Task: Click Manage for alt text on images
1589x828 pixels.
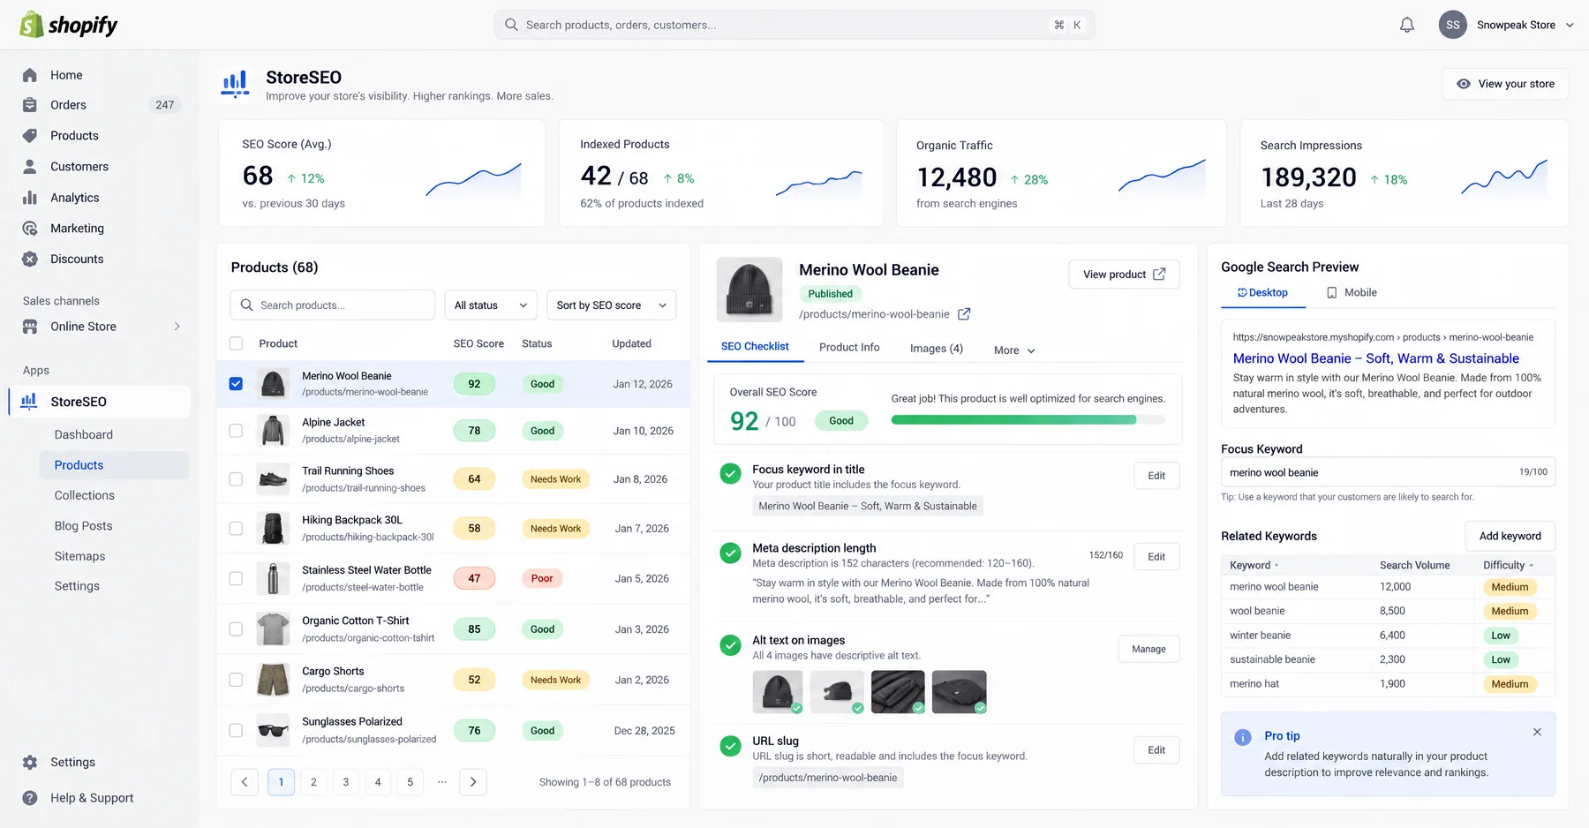Action: tap(1148, 649)
